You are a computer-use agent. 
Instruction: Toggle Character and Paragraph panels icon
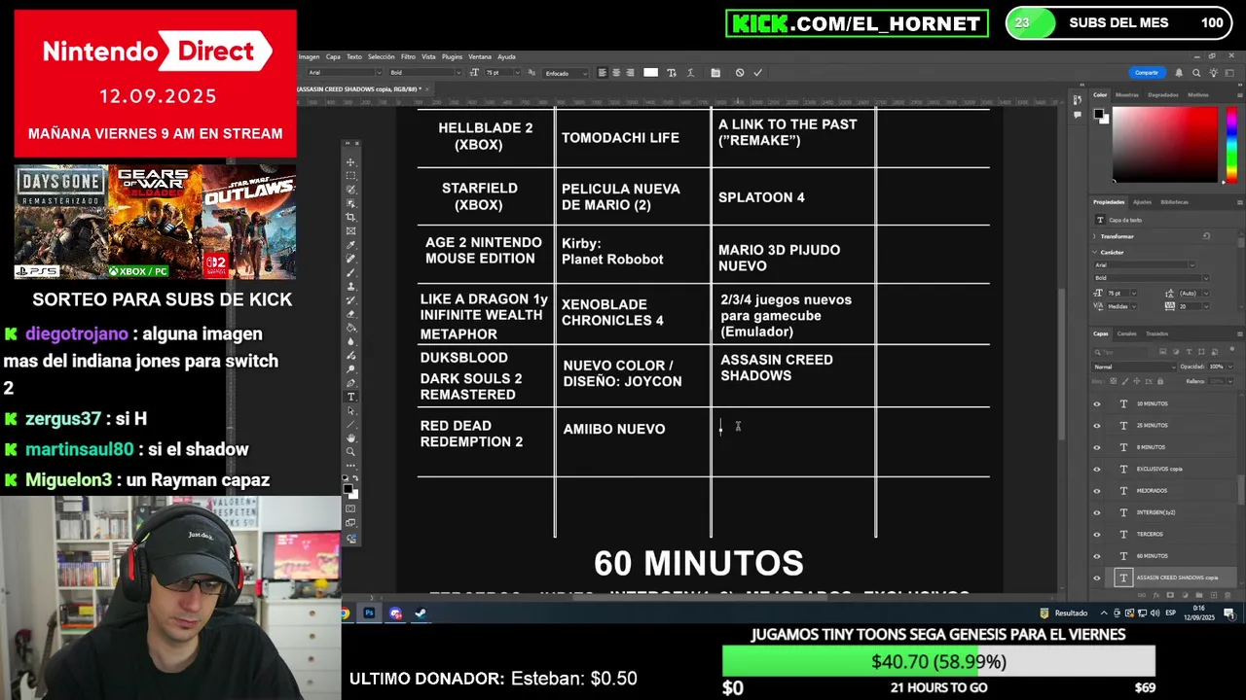[x=715, y=73]
